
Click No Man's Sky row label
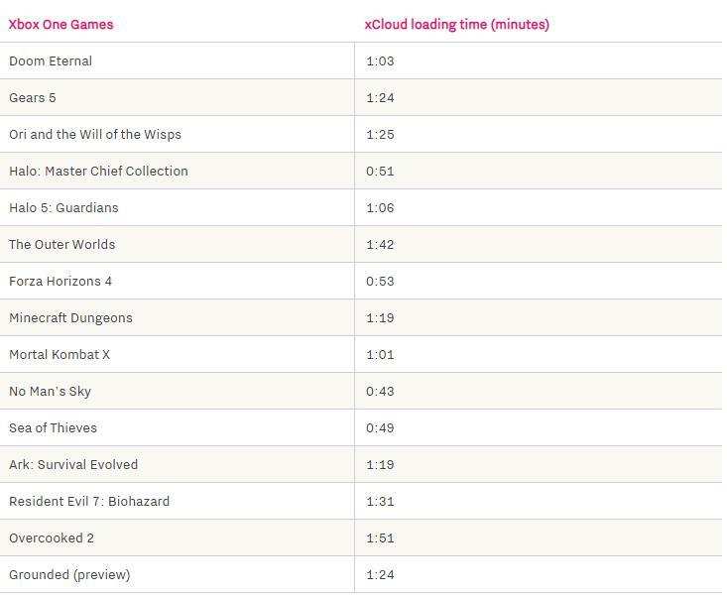tap(50, 391)
